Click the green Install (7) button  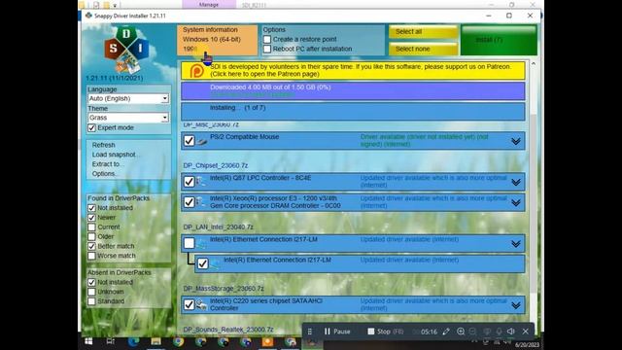[499, 40]
